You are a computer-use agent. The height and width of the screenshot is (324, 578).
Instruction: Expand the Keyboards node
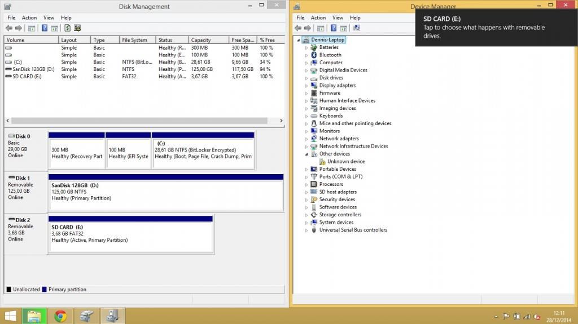[x=306, y=116]
